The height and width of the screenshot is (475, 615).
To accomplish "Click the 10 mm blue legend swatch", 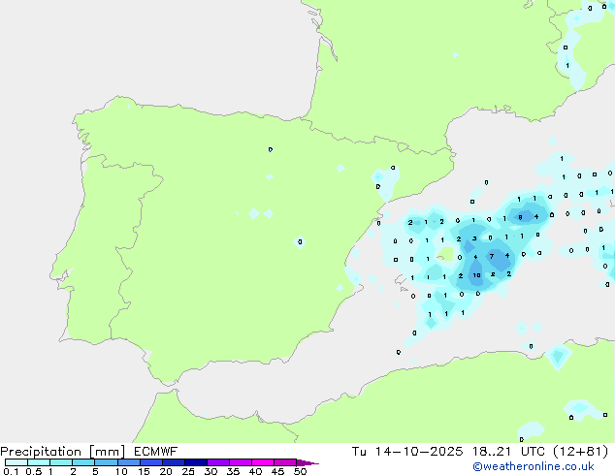I will coord(128,463).
